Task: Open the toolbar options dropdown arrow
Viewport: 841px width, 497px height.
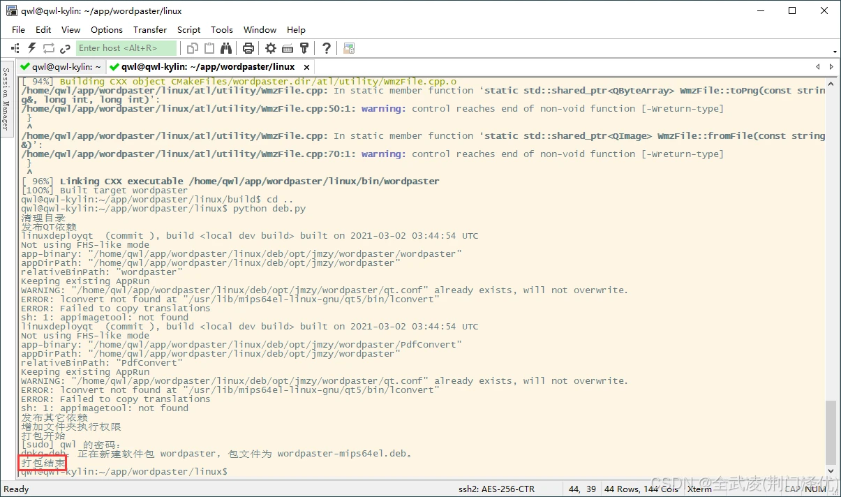Action: tap(835, 52)
